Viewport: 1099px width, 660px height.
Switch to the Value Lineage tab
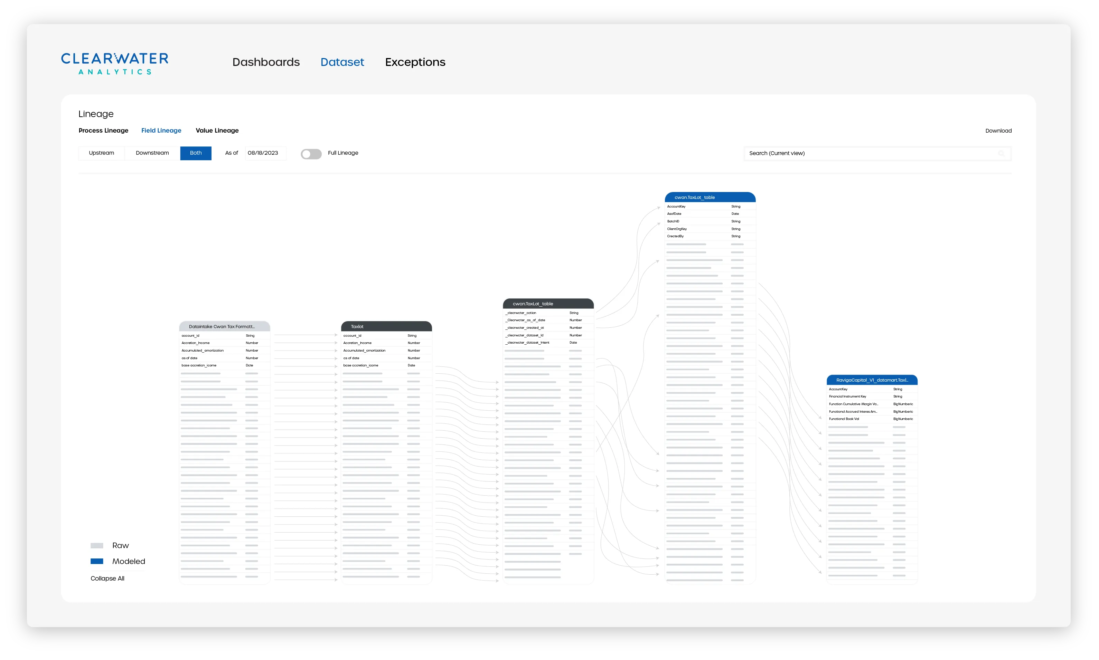coord(217,130)
